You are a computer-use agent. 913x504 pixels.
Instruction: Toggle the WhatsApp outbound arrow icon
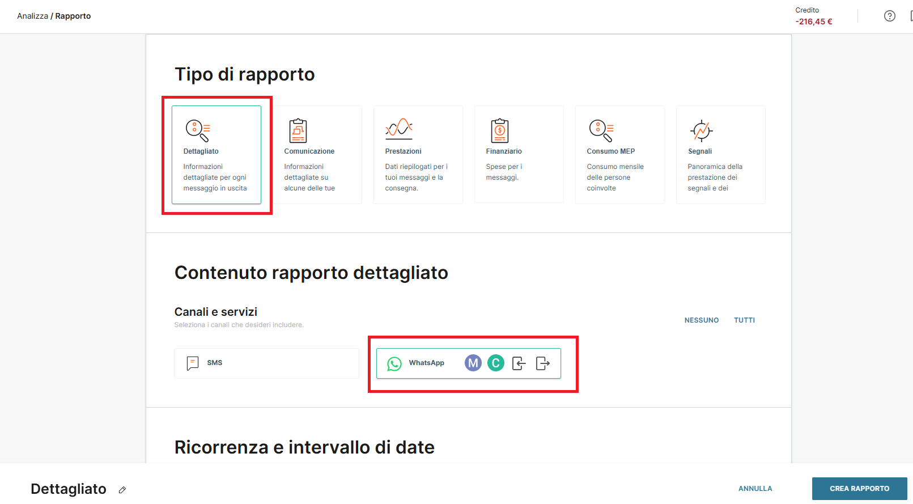[x=543, y=363]
